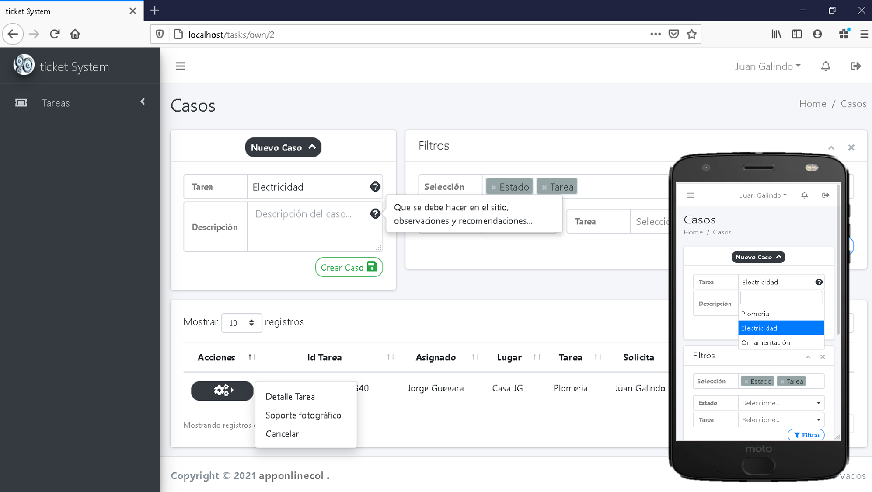Collapse Tareas sidebar menu arrow
The image size is (872, 492).
click(143, 101)
